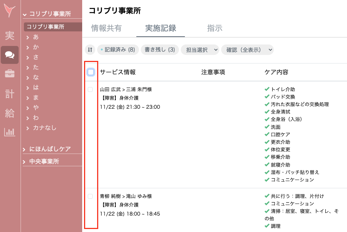Screen dimensions: 347x232
Task: Open the 確認（全表示）dropdown
Action: coord(248,50)
